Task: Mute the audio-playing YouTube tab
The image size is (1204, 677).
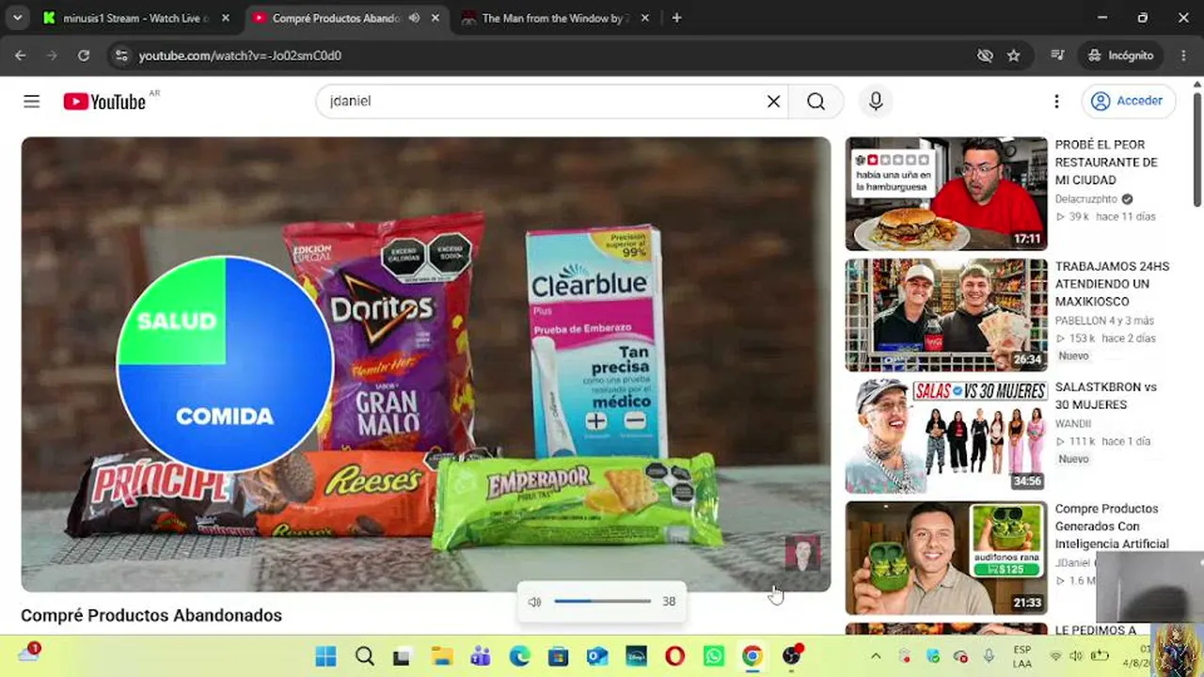Action: pos(414,18)
